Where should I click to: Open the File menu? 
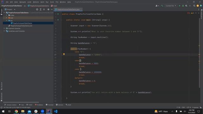(7, 2)
